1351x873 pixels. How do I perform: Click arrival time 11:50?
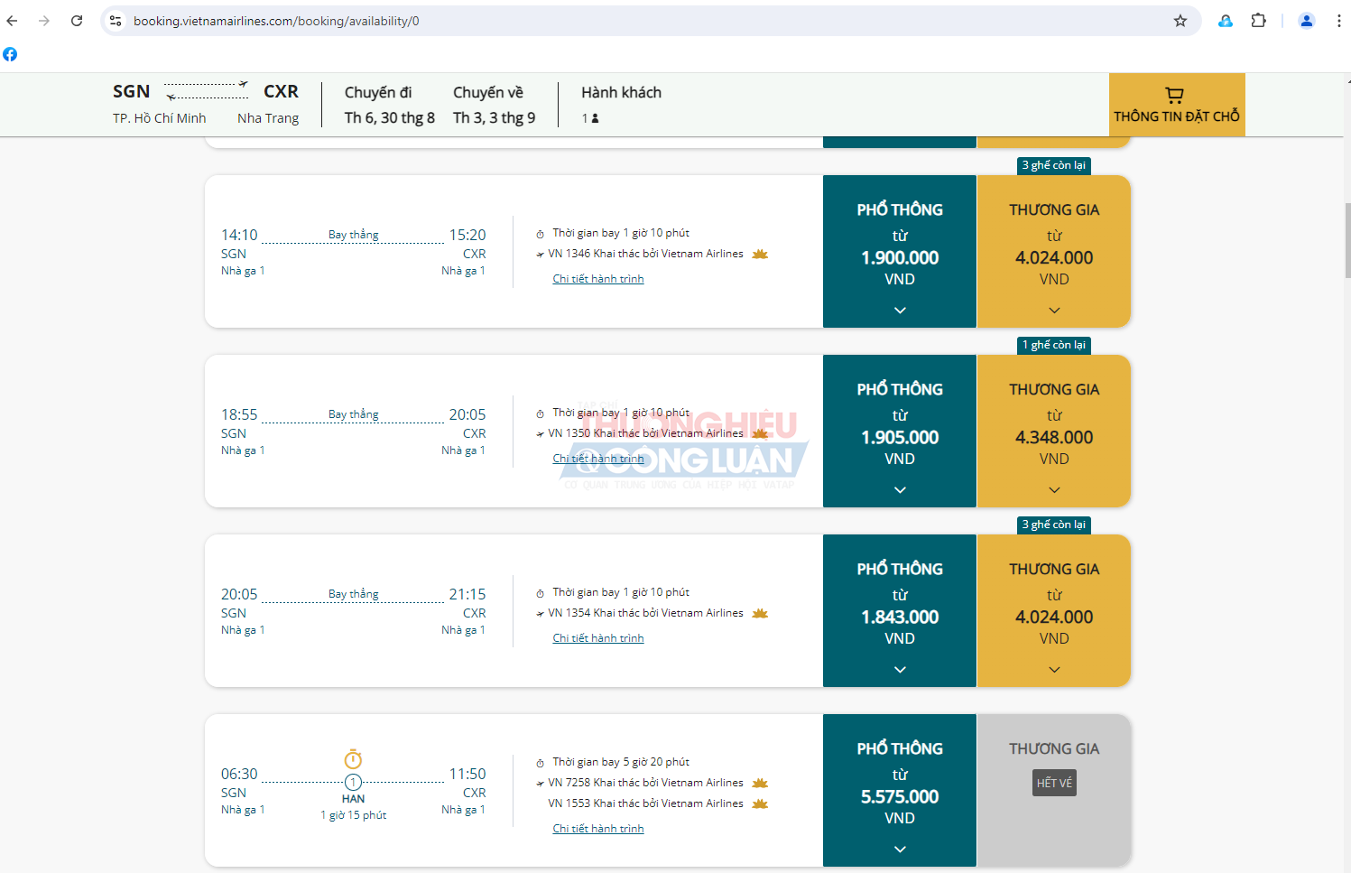click(467, 774)
